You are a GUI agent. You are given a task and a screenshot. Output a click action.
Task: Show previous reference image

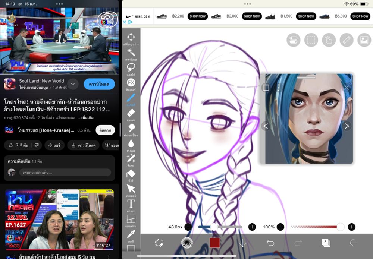click(x=266, y=126)
